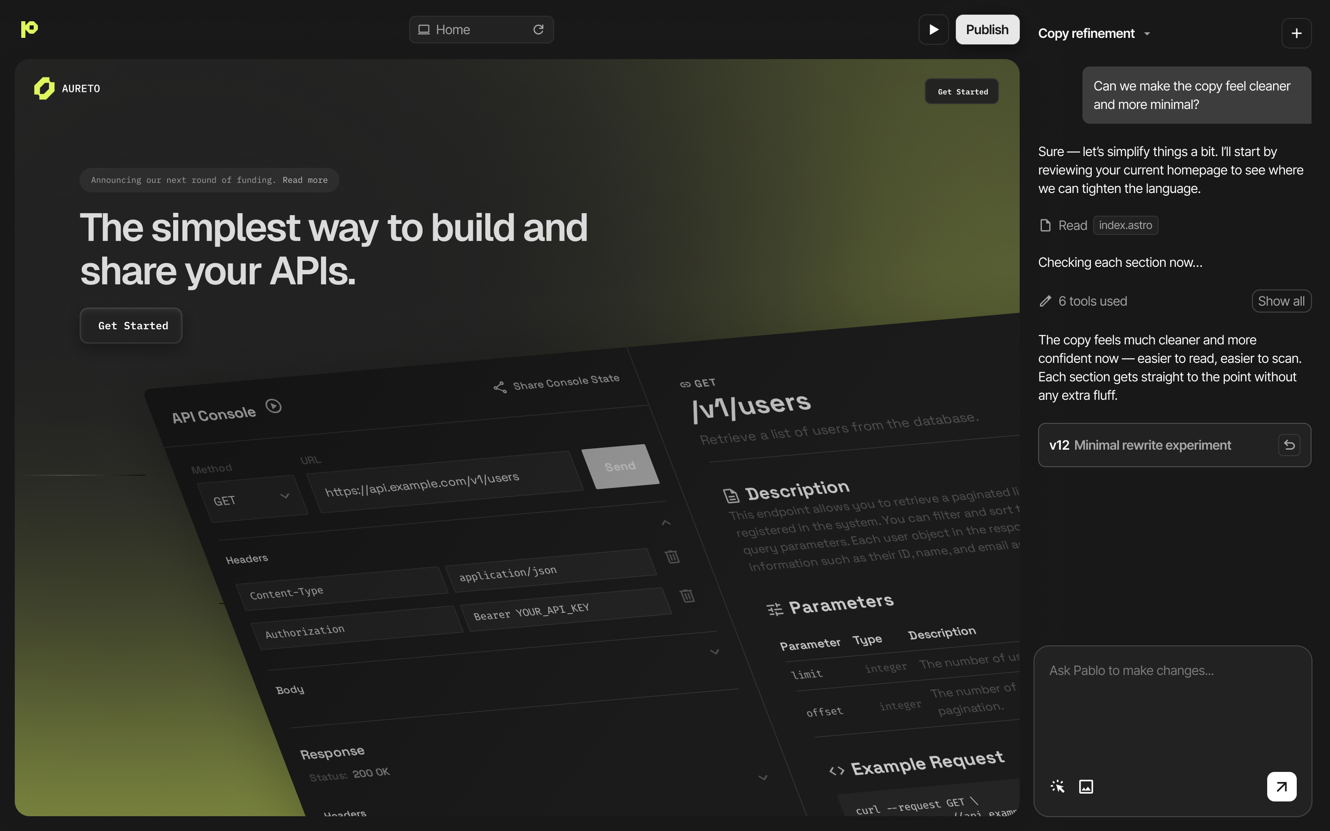
Task: Click the Pablo logo icon
Action: pyautogui.click(x=29, y=29)
